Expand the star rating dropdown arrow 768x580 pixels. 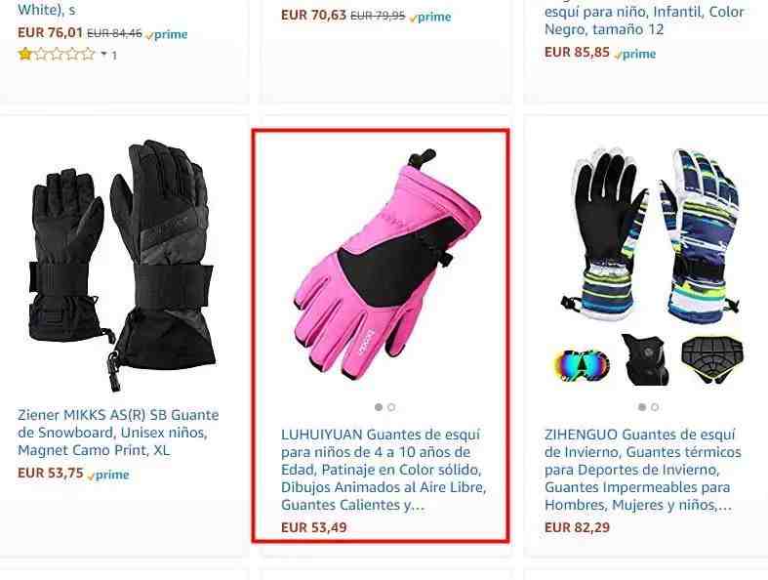tap(103, 54)
